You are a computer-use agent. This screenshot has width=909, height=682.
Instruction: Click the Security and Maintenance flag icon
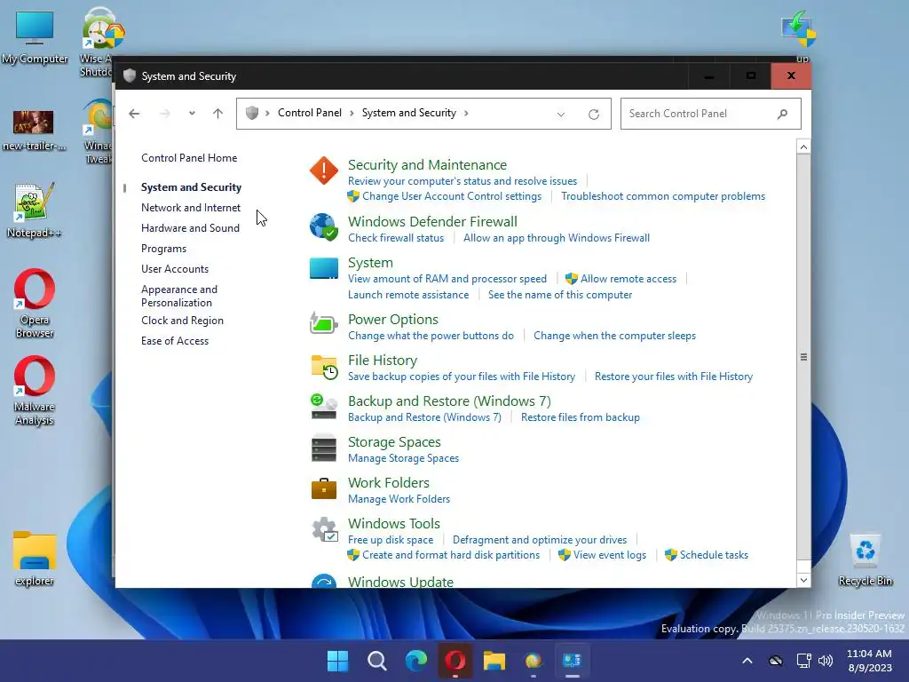point(323,170)
